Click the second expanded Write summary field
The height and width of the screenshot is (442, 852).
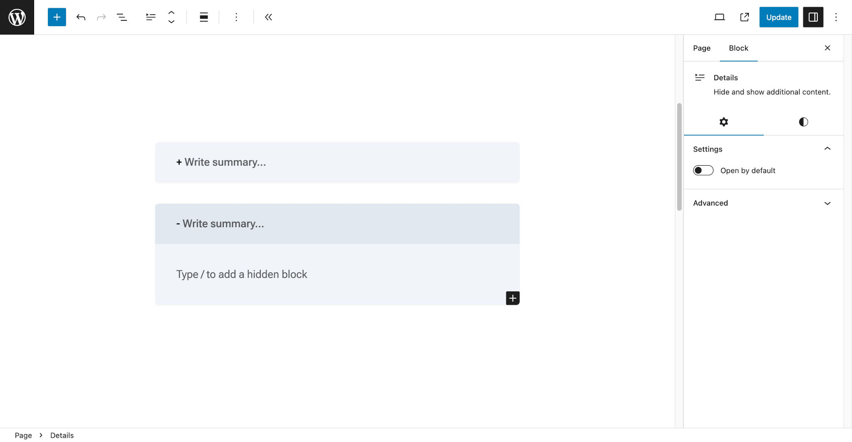pyautogui.click(x=337, y=224)
